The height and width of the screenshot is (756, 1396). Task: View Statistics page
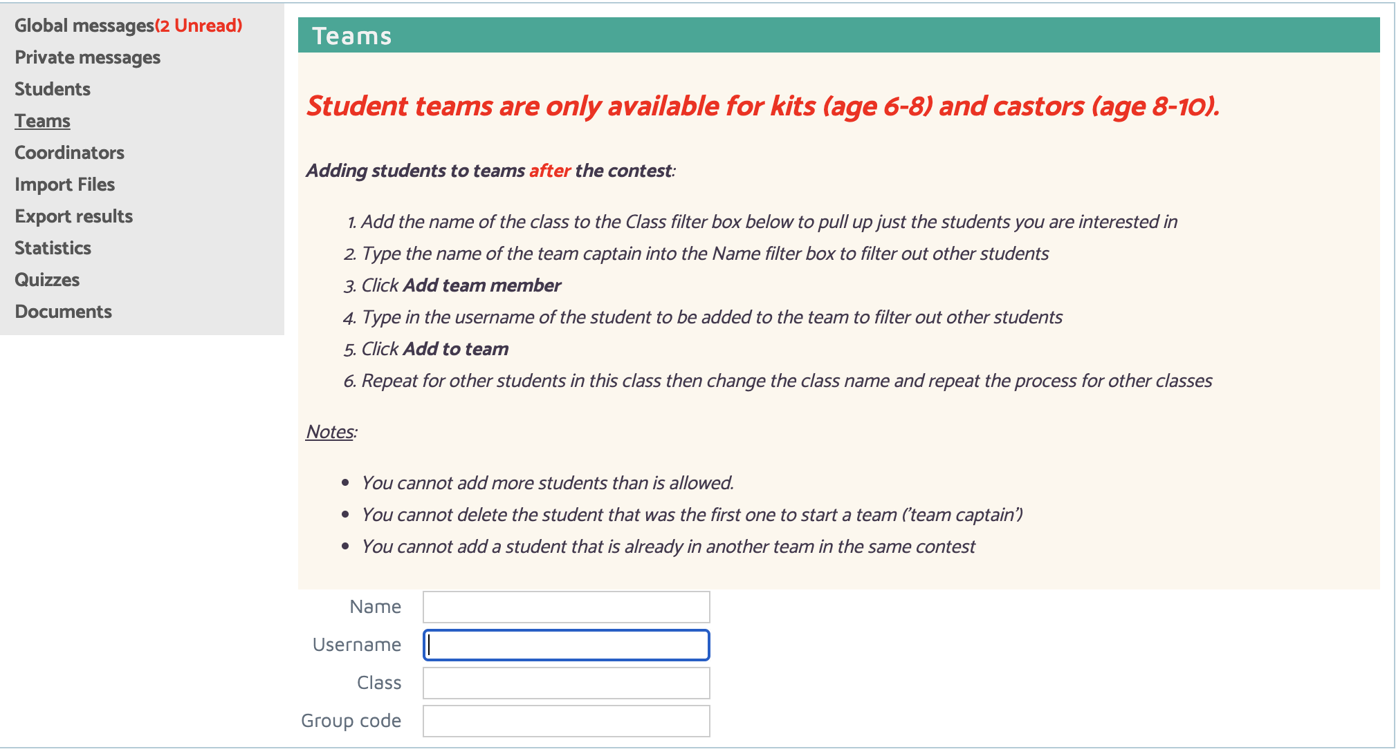pyautogui.click(x=53, y=248)
